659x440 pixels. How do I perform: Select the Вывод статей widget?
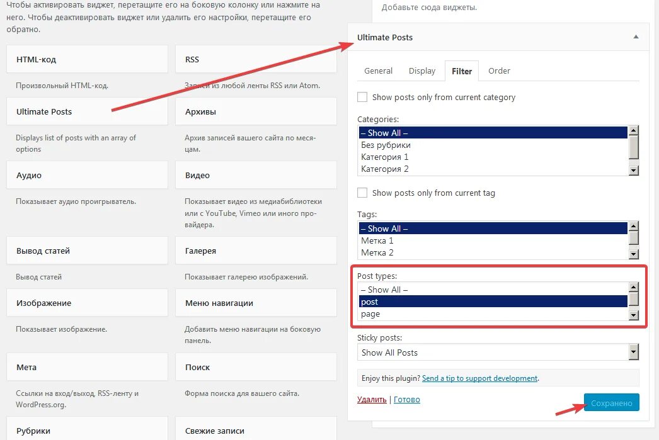87,251
